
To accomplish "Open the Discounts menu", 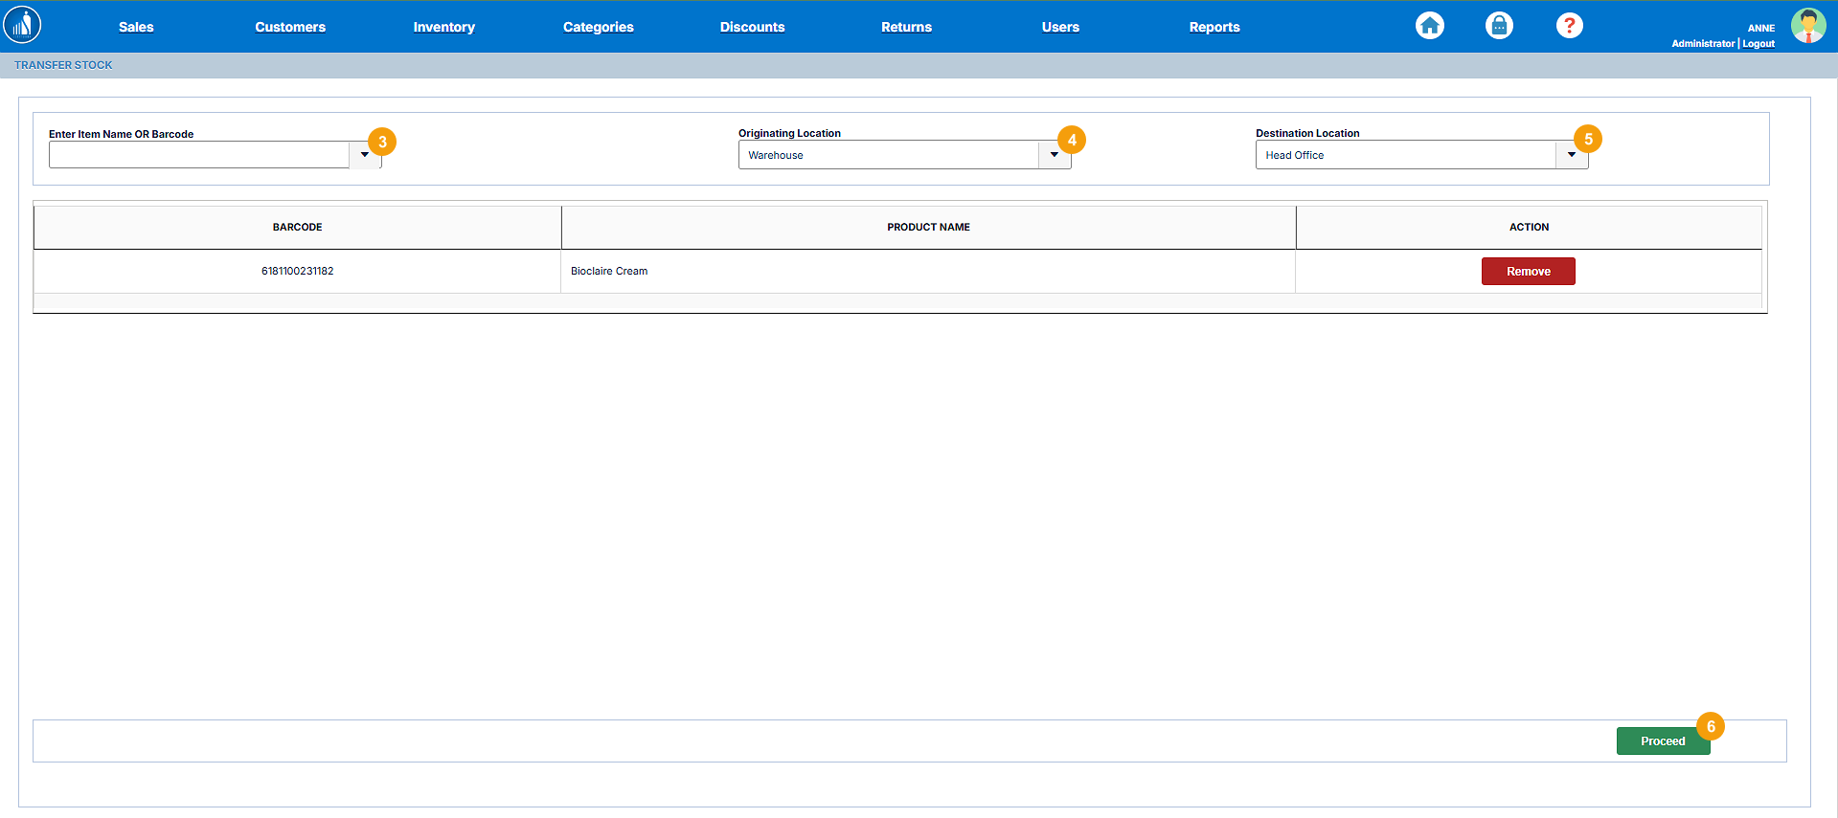I will (752, 27).
